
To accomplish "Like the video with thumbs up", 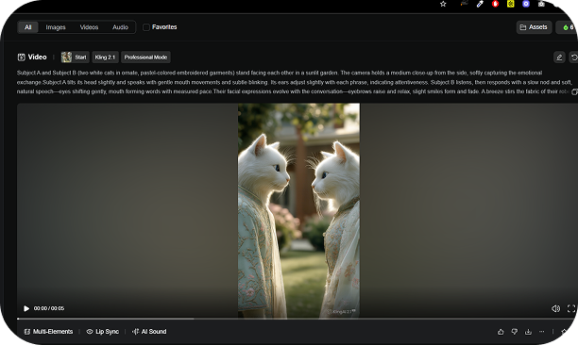I will point(501,332).
